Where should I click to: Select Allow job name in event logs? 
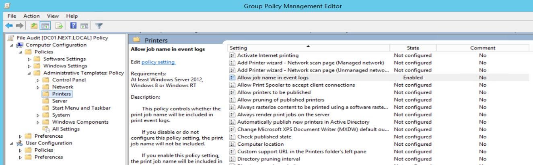tap(273, 77)
